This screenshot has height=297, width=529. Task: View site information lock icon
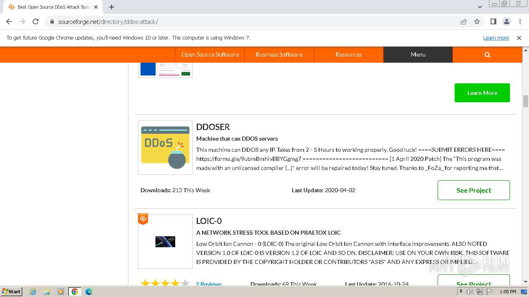[x=52, y=21]
